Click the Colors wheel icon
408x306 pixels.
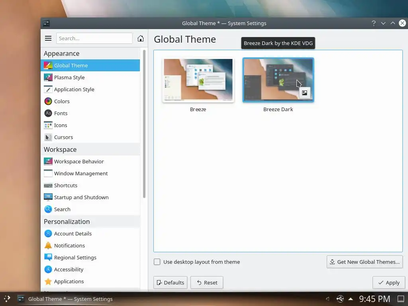click(x=48, y=101)
